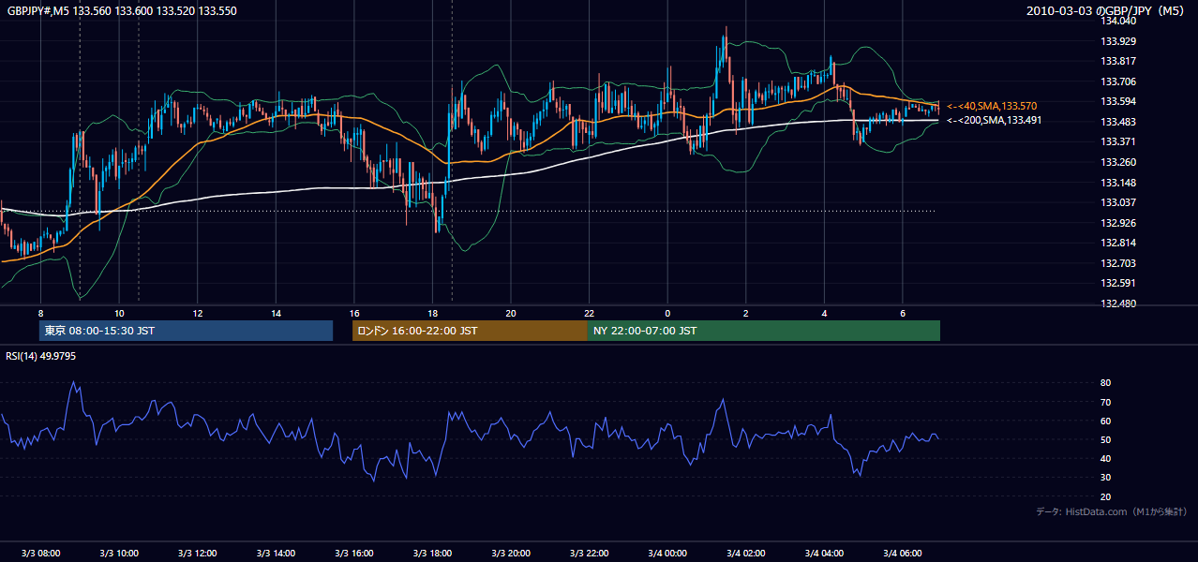Click hour label 2 under price chart
The image size is (1198, 562).
point(746,313)
